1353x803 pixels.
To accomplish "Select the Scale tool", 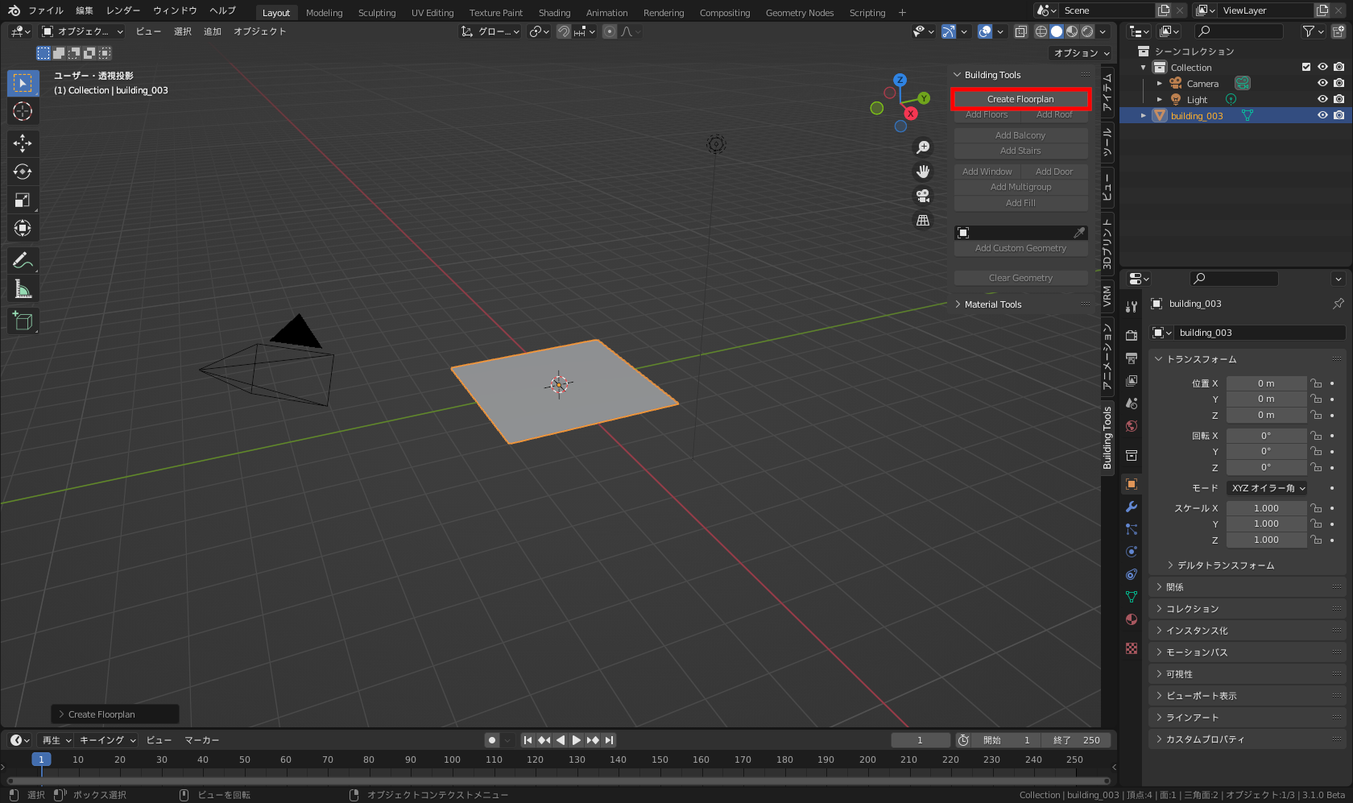I will 23,200.
